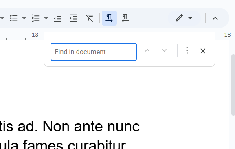The width and height of the screenshot is (235, 149).
Task: Click the decrease indent icon
Action: (57, 18)
